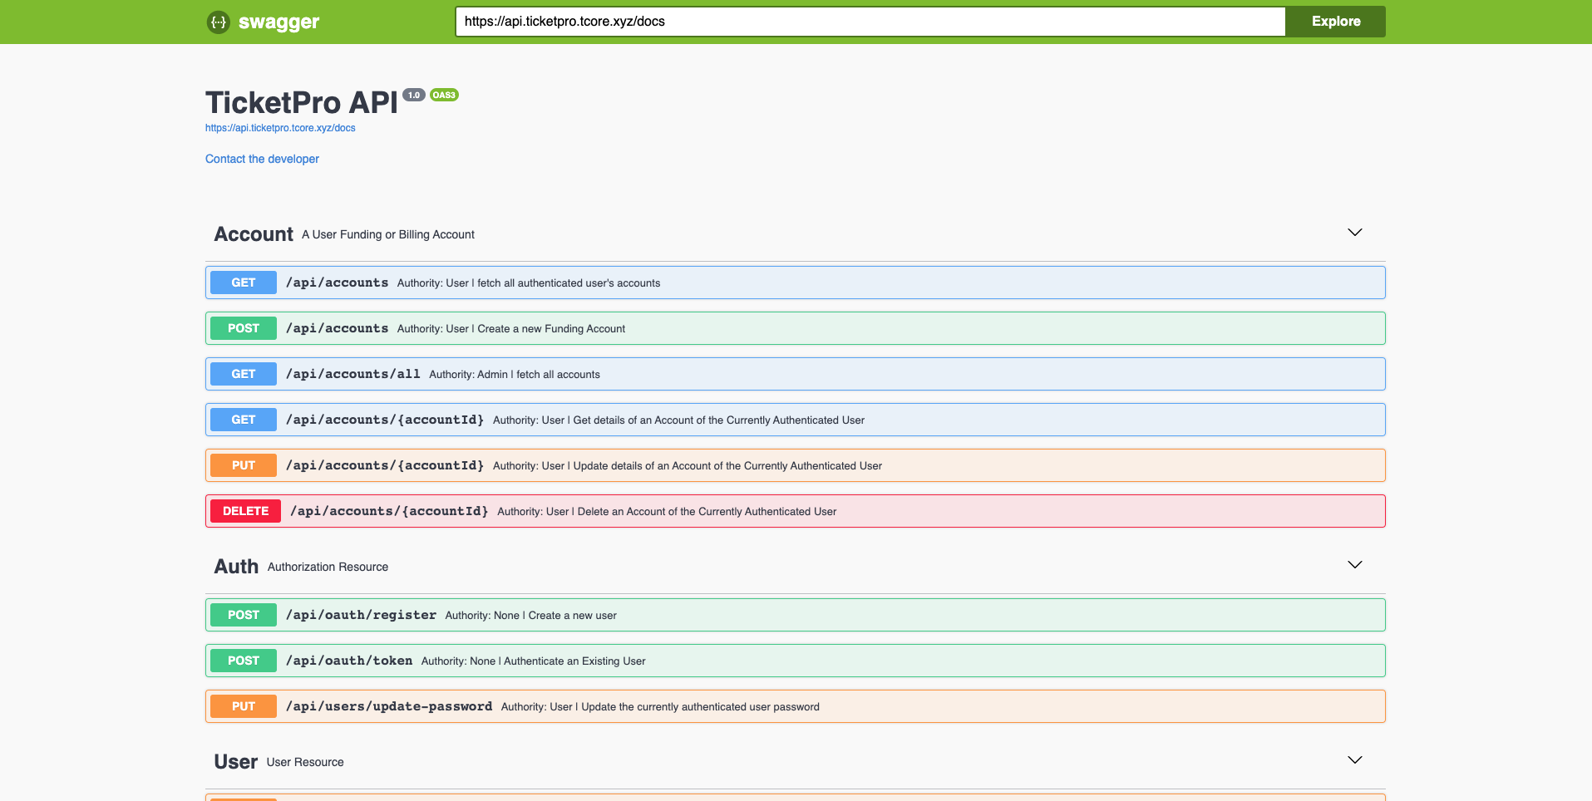Screen dimensions: 1592x801
Task: Click 'Authorization Resource' description text
Action: point(328,568)
